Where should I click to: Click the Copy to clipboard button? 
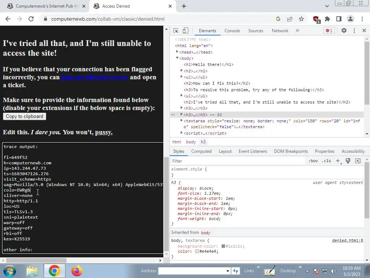point(25,116)
